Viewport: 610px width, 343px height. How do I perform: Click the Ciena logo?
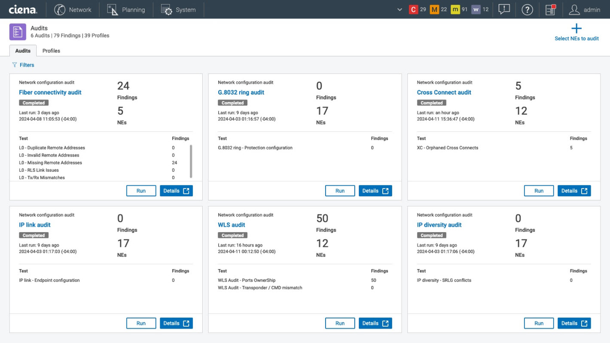[x=23, y=9]
